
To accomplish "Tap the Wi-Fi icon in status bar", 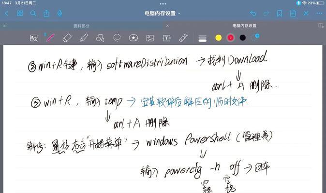I will click(x=305, y=3).
